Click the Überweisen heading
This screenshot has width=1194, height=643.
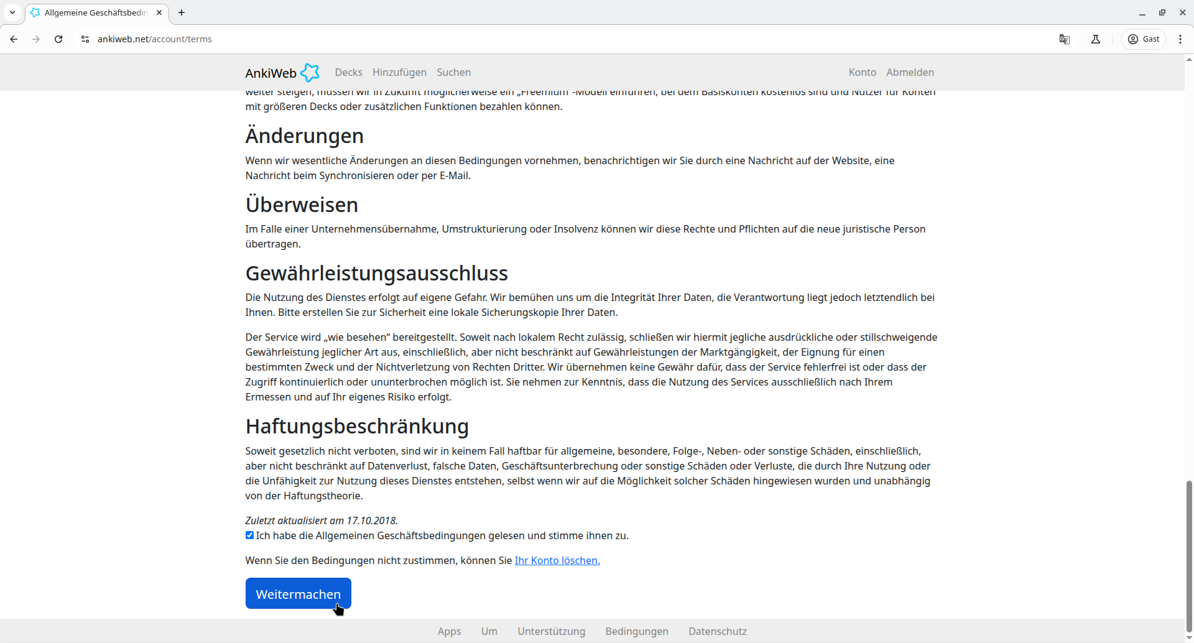pos(302,205)
